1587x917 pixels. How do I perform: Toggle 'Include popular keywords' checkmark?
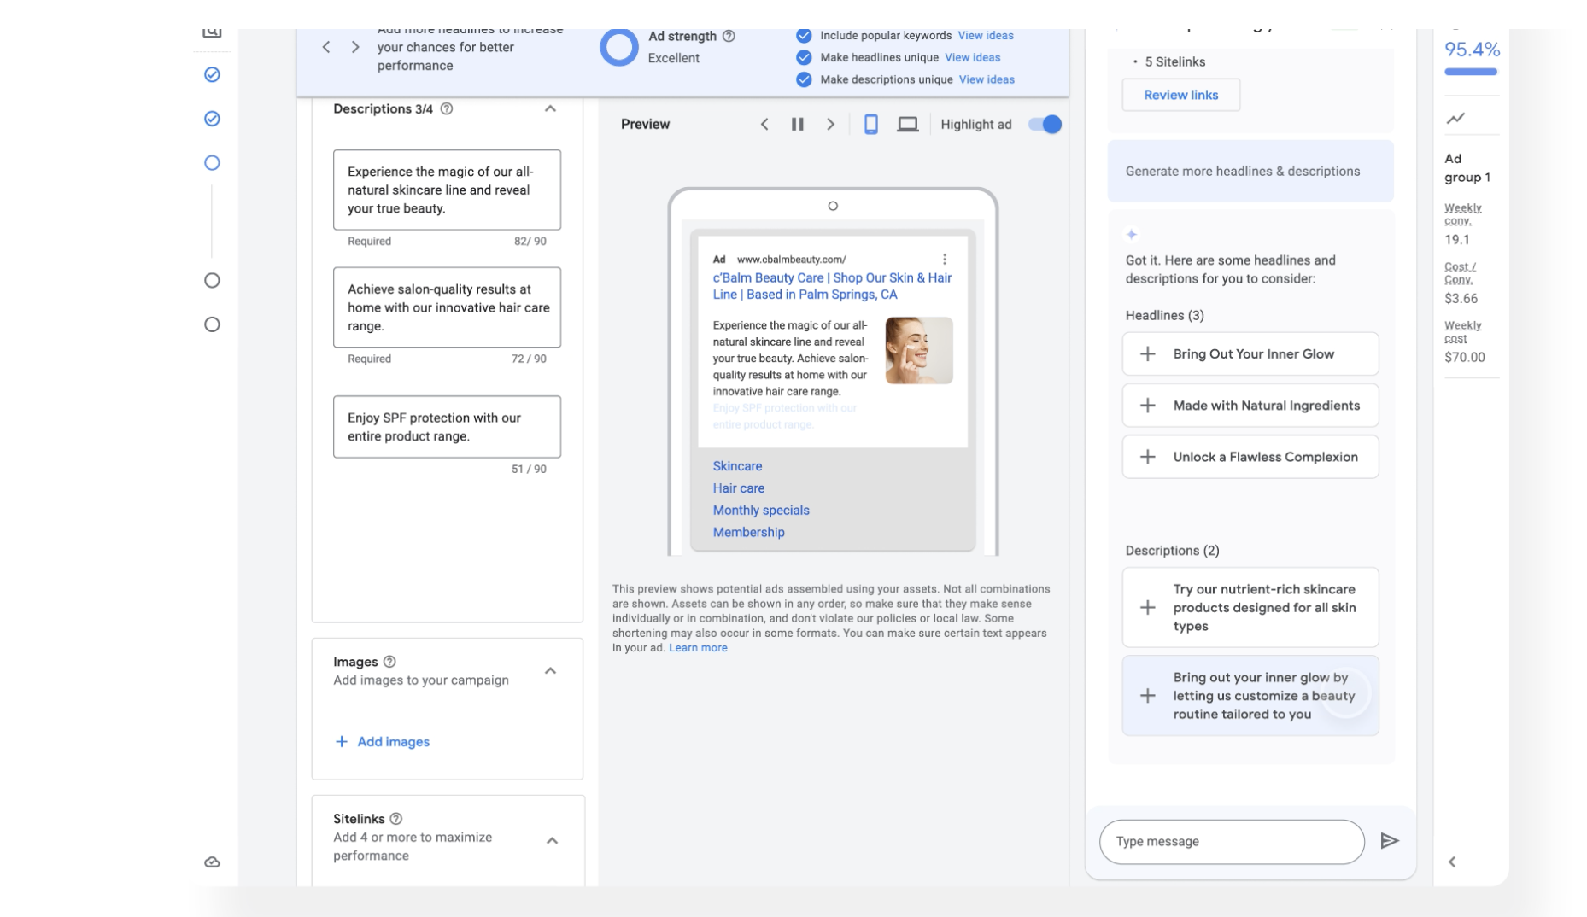click(x=804, y=36)
